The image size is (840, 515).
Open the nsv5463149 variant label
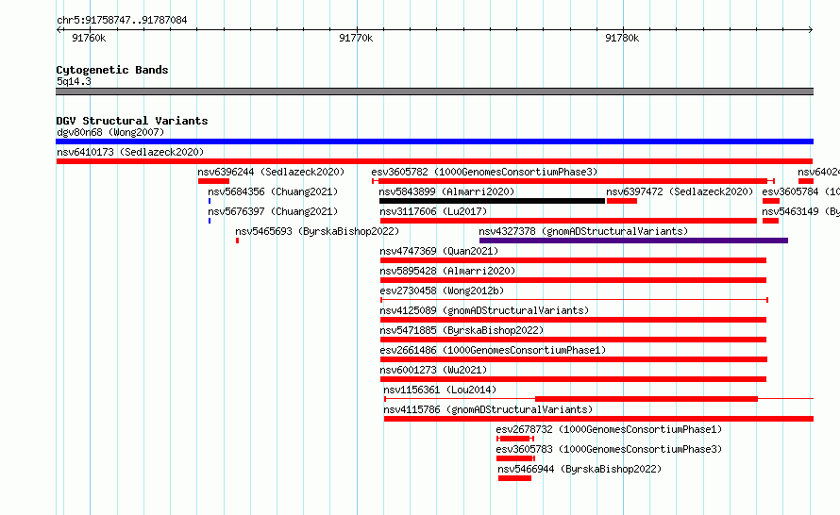tap(801, 211)
